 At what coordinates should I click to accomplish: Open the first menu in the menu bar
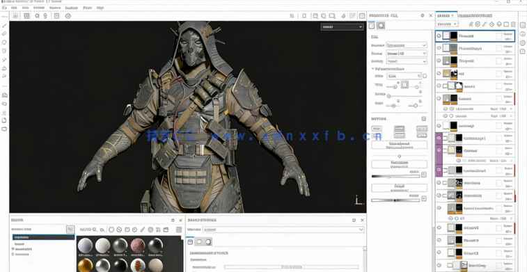pyautogui.click(x=4, y=8)
